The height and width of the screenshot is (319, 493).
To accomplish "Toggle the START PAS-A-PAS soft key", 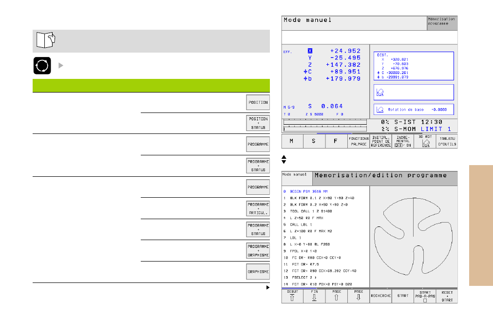I will click(x=425, y=296).
